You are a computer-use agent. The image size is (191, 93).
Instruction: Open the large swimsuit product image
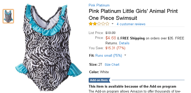pos(49,47)
